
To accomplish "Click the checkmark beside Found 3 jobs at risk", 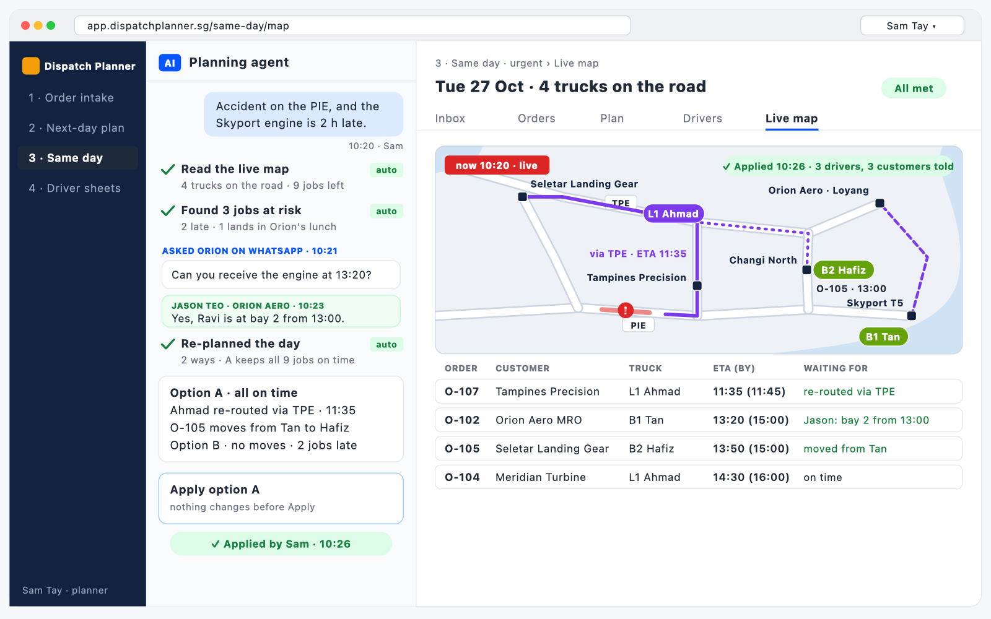I will coord(167,211).
